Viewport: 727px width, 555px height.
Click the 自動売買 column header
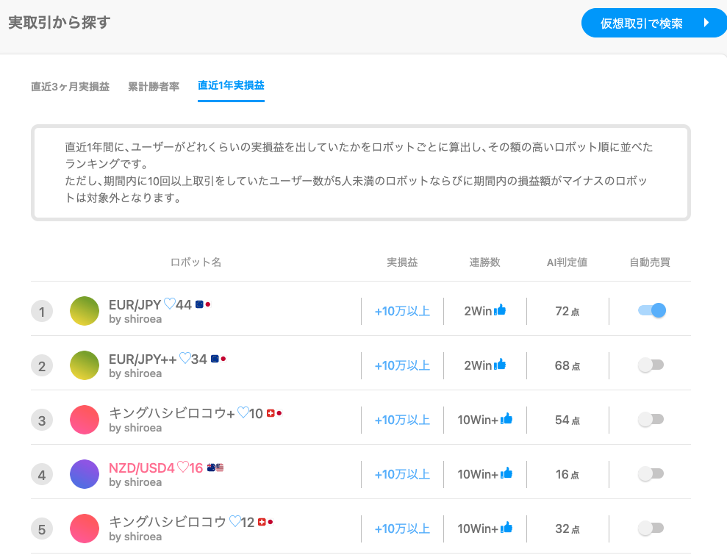tap(650, 262)
